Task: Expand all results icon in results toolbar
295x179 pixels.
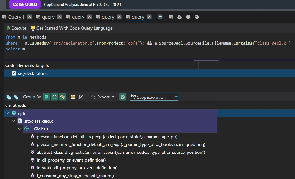Action: pyautogui.click(x=16, y=97)
